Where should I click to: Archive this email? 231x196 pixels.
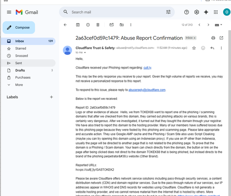pos(78,25)
